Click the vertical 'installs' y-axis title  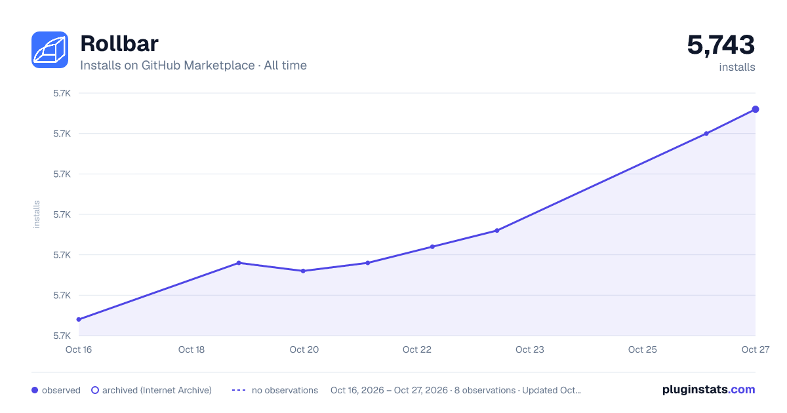[37, 214]
